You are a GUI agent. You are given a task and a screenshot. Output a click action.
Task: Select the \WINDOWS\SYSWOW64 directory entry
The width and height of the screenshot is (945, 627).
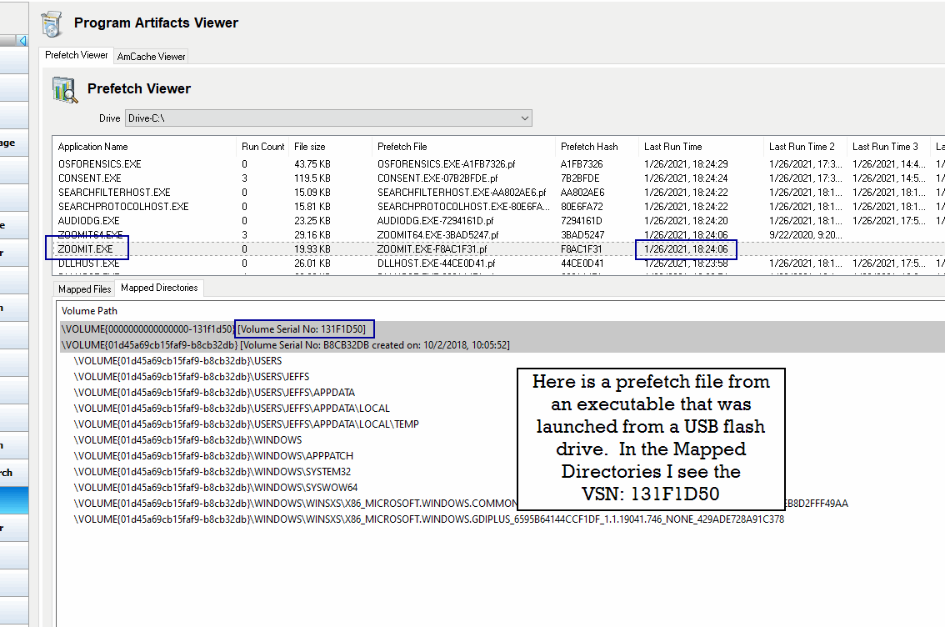[x=216, y=487]
